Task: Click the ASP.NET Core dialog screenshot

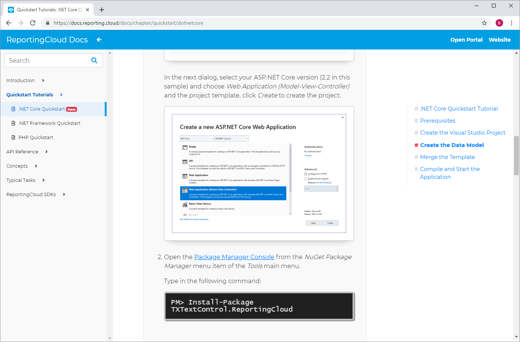Action: pos(259,173)
